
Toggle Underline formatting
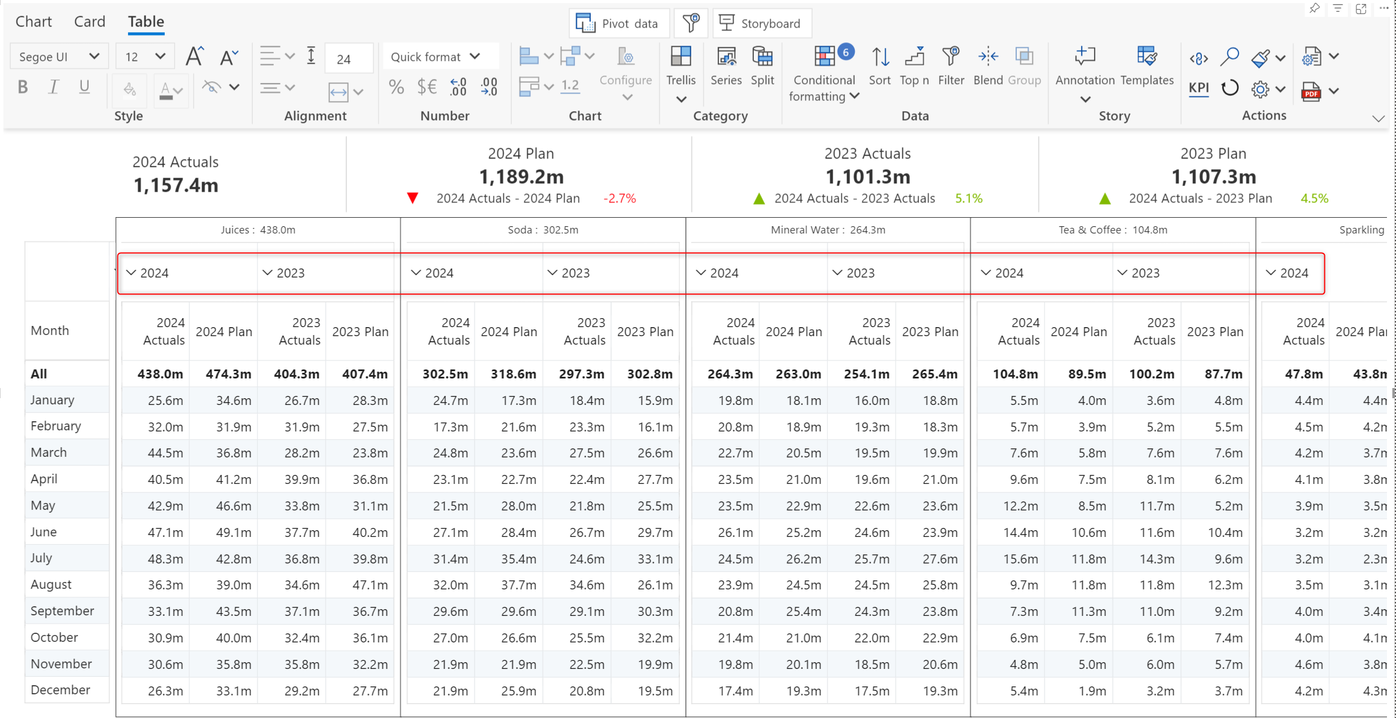click(84, 87)
